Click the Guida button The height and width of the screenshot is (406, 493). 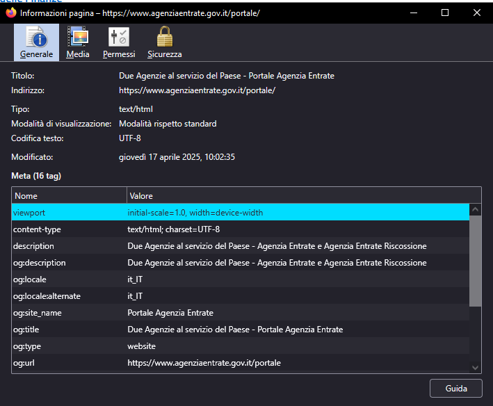456,389
